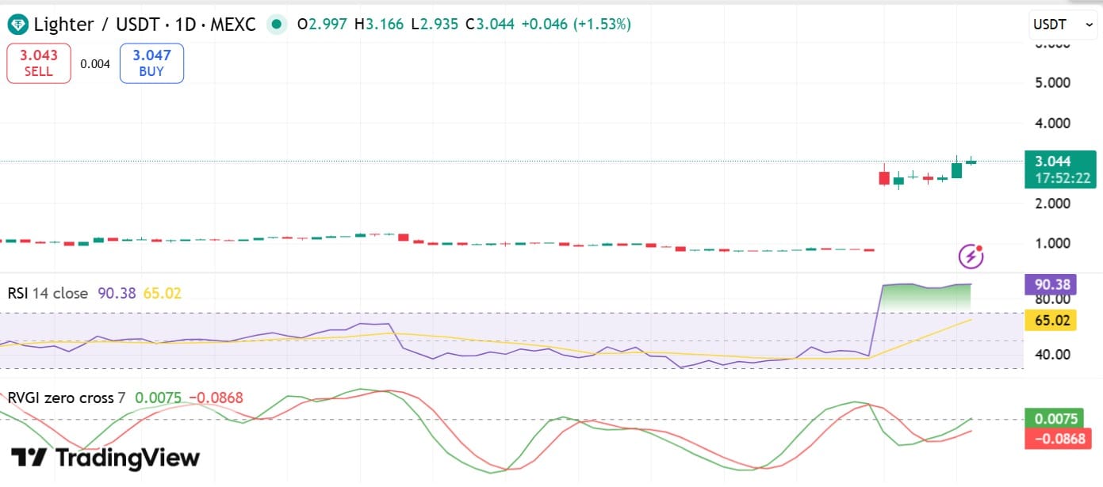
Task: Click the purple lightning bolt icon
Action: click(971, 255)
